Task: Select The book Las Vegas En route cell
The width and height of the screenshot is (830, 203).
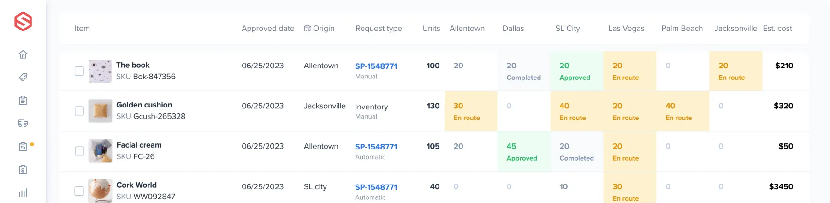Action: tap(630, 71)
